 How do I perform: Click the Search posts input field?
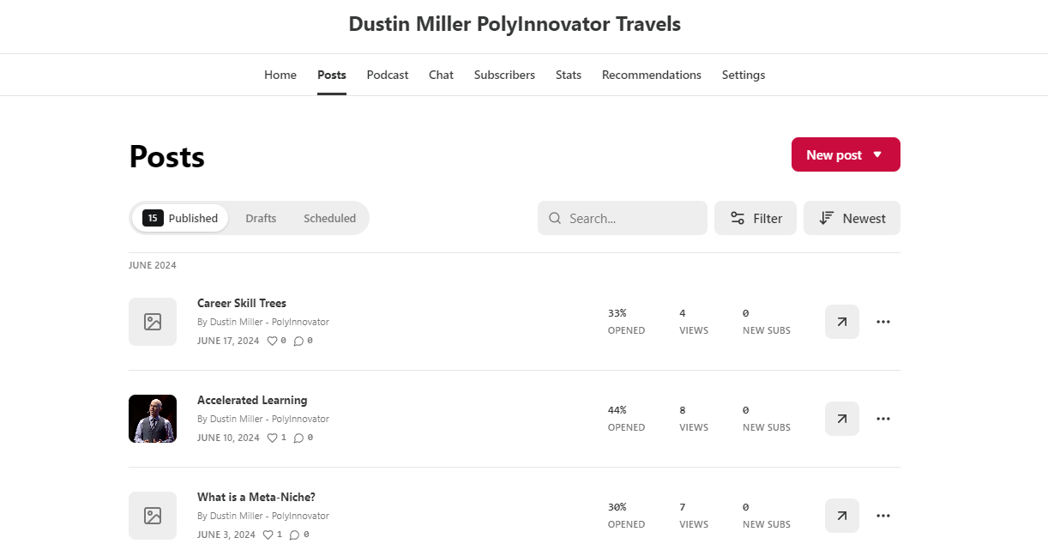[631, 218]
